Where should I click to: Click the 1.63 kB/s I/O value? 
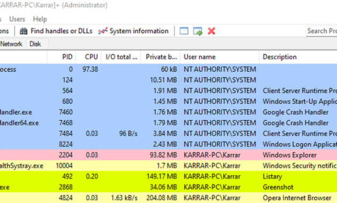[x=124, y=198]
